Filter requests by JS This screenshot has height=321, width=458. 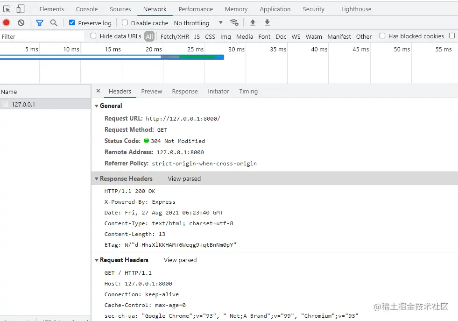tap(197, 36)
